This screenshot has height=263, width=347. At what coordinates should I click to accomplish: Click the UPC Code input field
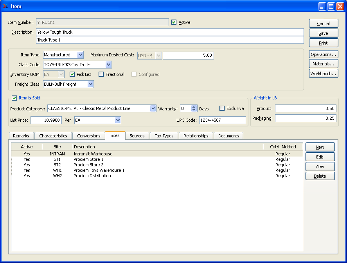222,120
